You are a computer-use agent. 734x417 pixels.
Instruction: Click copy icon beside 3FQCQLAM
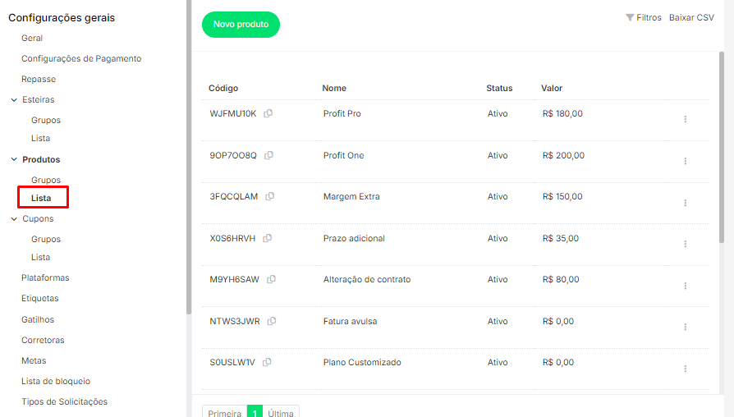pos(270,197)
